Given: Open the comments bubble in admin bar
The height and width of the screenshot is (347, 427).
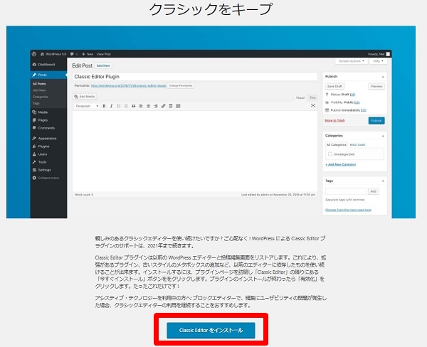Looking at the screenshot, I should coord(72,54).
